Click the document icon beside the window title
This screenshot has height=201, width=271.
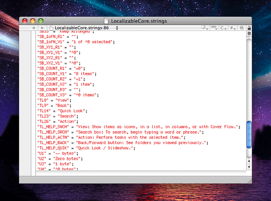click(106, 21)
